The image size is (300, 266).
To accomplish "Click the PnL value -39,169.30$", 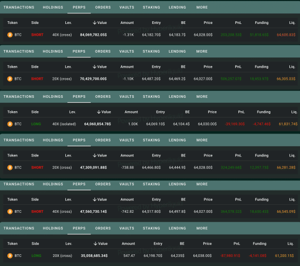I will tap(235, 124).
